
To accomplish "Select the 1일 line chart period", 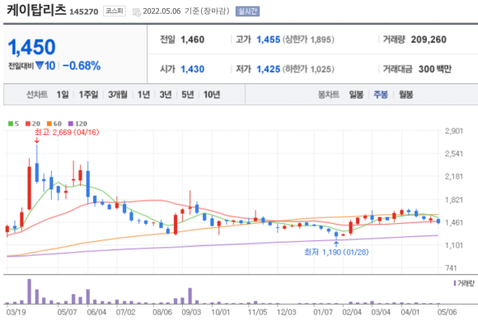I will click(63, 95).
